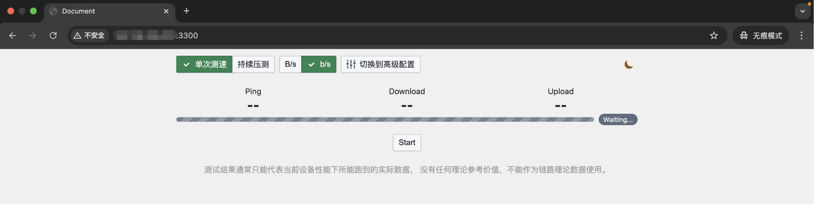The image size is (814, 204).
Task: Go back using the browser back arrow
Action: 13,35
